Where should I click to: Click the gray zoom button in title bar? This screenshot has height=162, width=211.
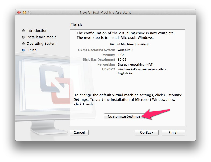click(30, 12)
